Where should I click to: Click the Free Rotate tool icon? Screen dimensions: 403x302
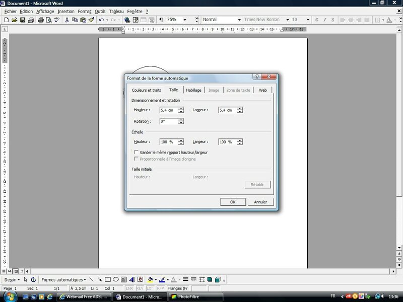click(33, 279)
